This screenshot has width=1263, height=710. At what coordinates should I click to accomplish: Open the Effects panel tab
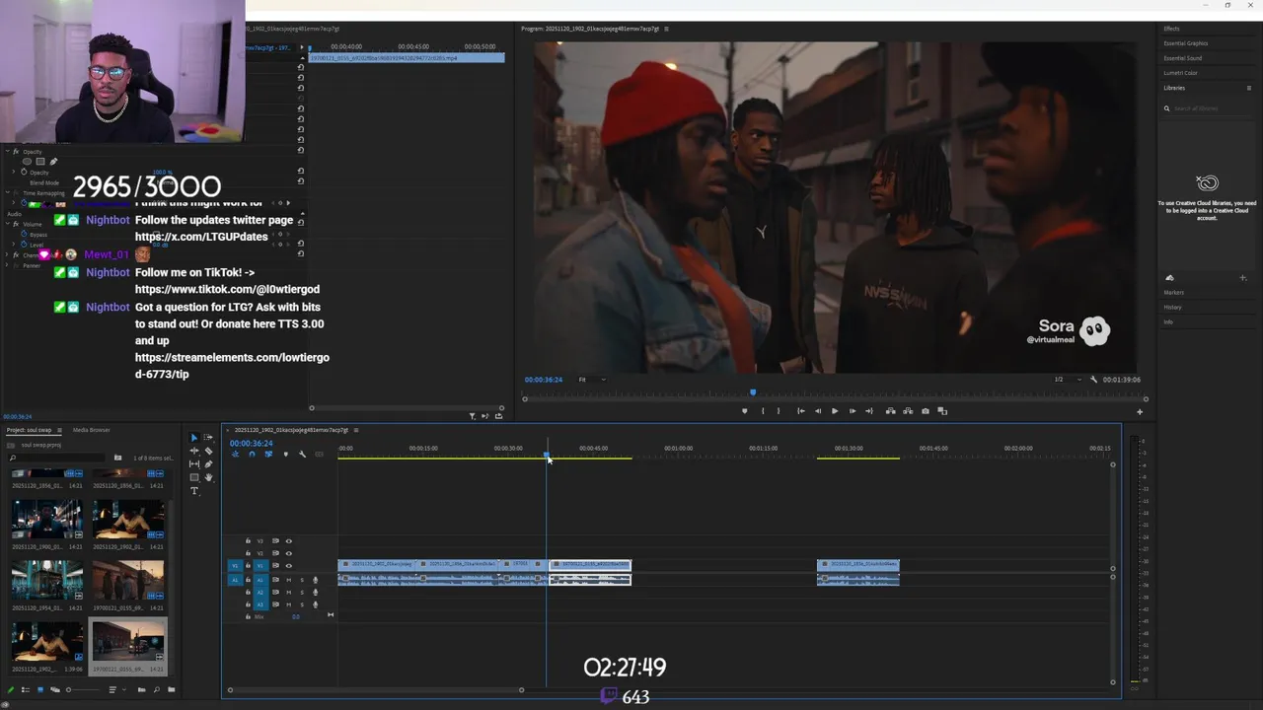(x=1172, y=29)
